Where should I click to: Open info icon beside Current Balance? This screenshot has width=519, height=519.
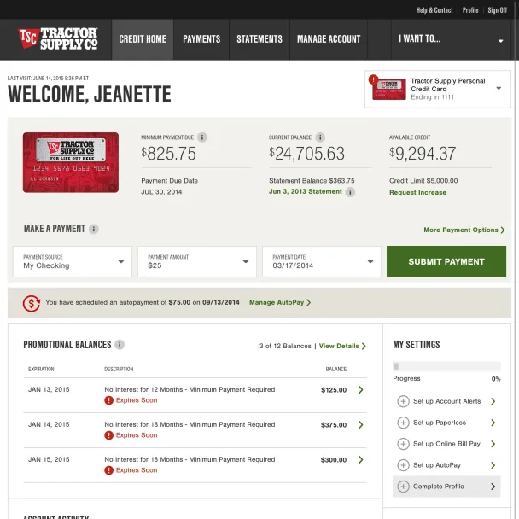click(x=320, y=137)
